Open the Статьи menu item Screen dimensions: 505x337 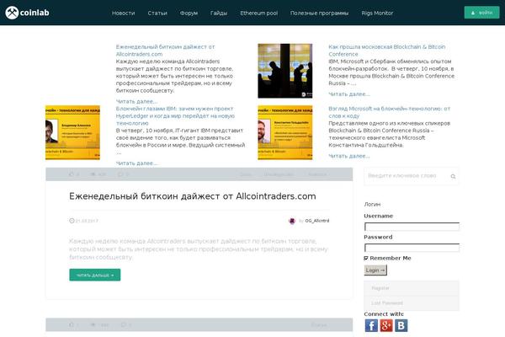pyautogui.click(x=157, y=13)
